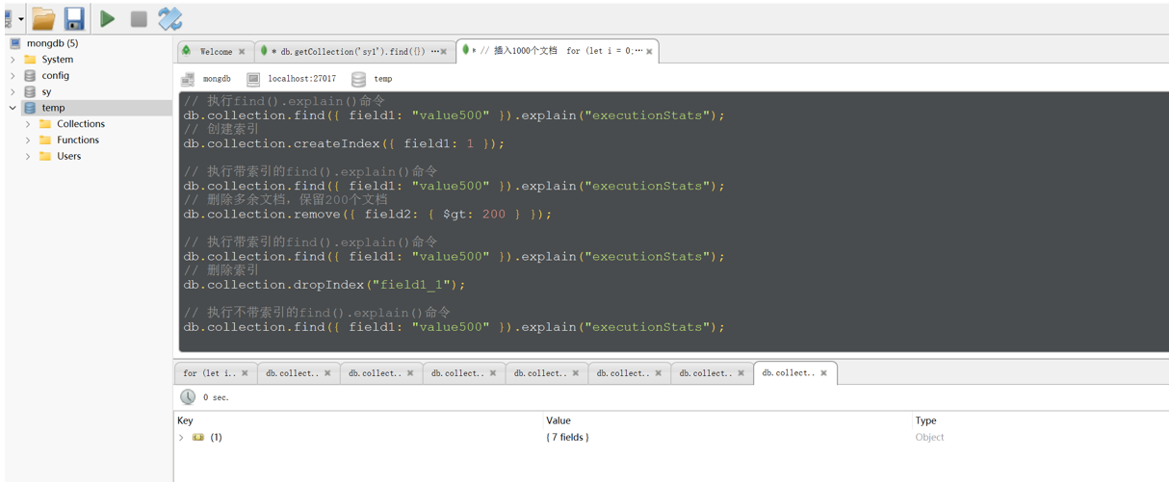Click the Functions folder icon
The image size is (1169, 482).
click(x=45, y=140)
